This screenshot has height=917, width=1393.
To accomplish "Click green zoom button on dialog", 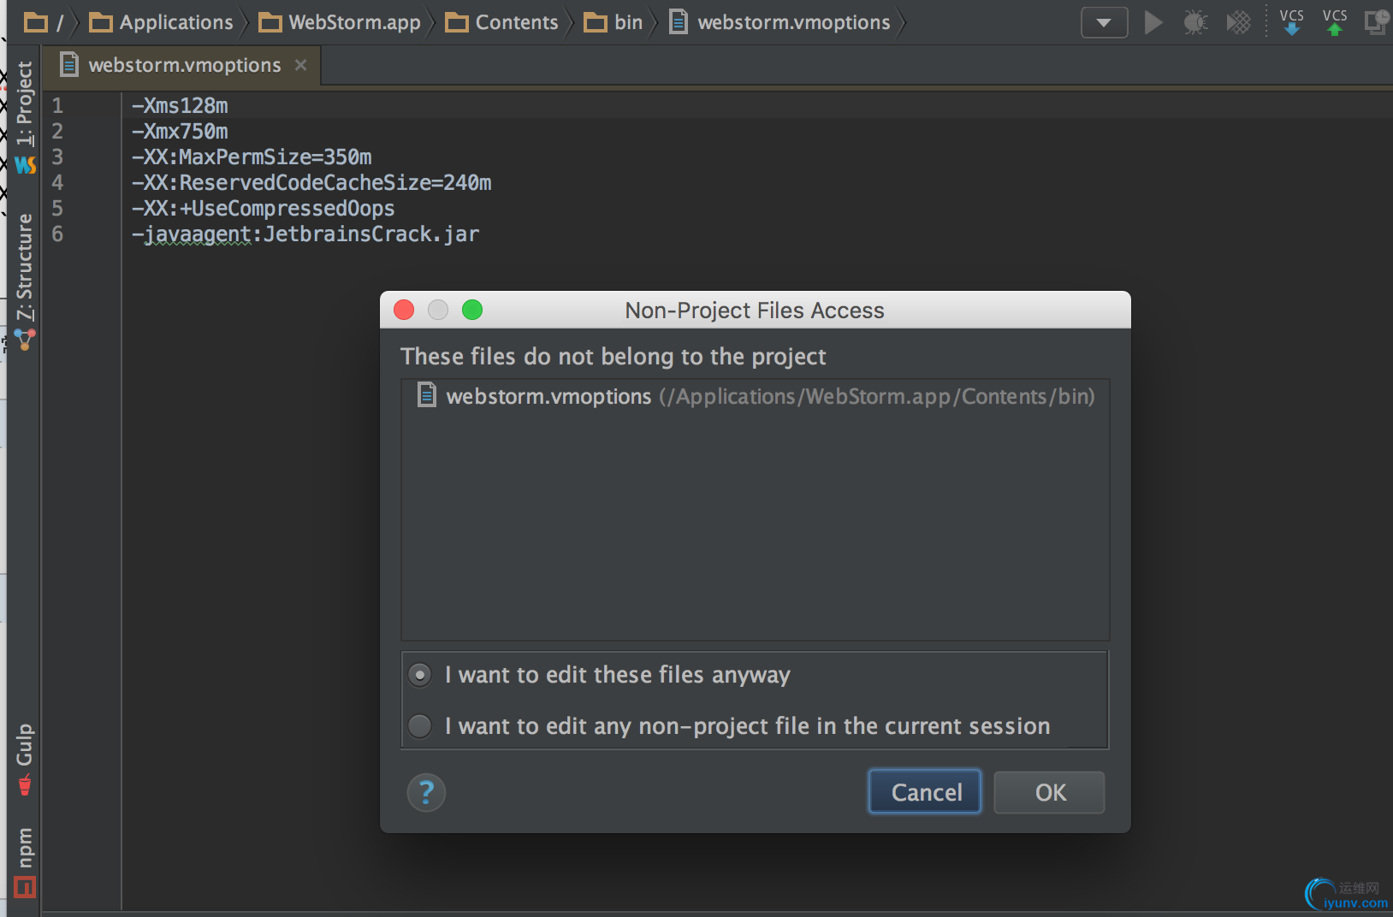I will point(472,310).
